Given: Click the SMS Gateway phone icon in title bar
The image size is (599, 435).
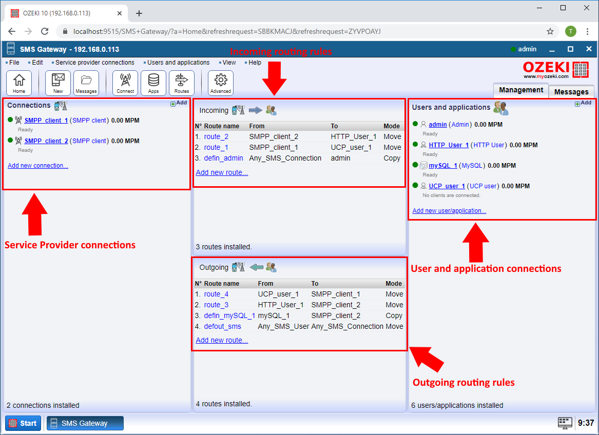Looking at the screenshot, I should point(11,49).
